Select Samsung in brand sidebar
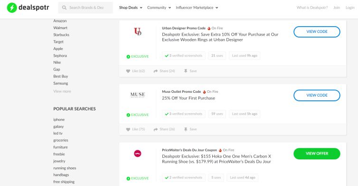Viewport: 358px width, 186px height. (61, 83)
